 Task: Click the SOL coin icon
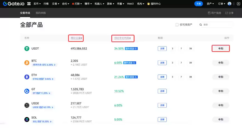coord(27,119)
